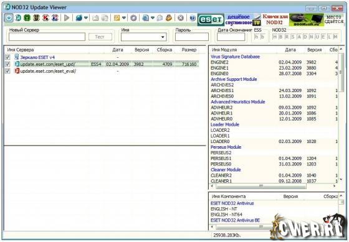Click the modules list horizontal scrollbar thumb
The height and width of the screenshot is (242, 349).
click(x=261, y=186)
